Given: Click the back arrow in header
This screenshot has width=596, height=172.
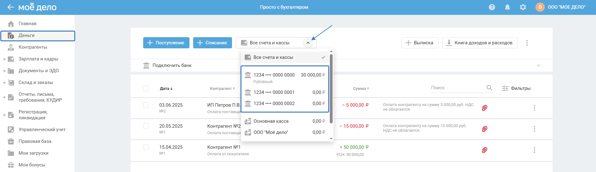Looking at the screenshot, I should (11, 7).
